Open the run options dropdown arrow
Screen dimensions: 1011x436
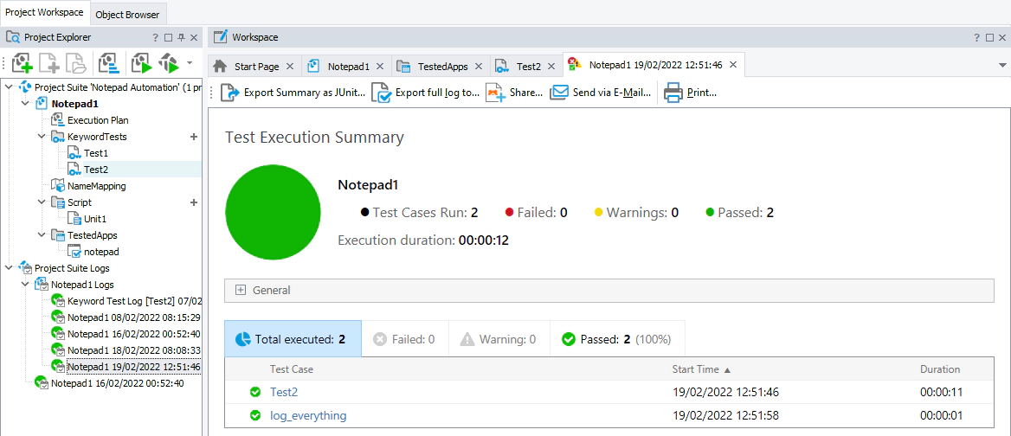pyautogui.click(x=190, y=63)
